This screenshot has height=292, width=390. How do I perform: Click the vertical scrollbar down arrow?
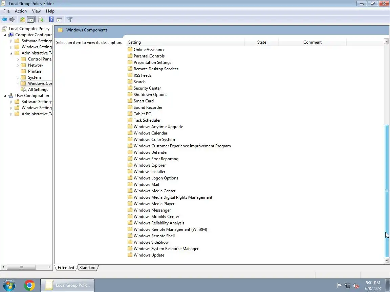pyautogui.click(x=386, y=261)
